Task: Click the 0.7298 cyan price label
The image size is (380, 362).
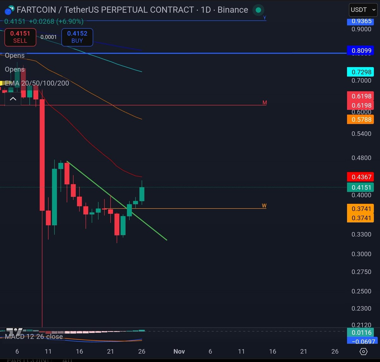Action: click(x=360, y=72)
